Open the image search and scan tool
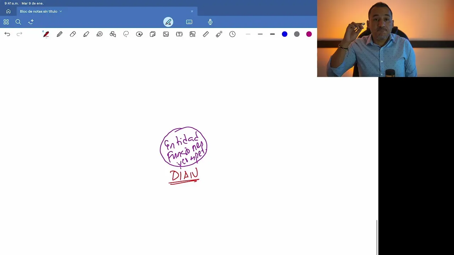Viewport: 454px width, 255px height. tap(193, 34)
